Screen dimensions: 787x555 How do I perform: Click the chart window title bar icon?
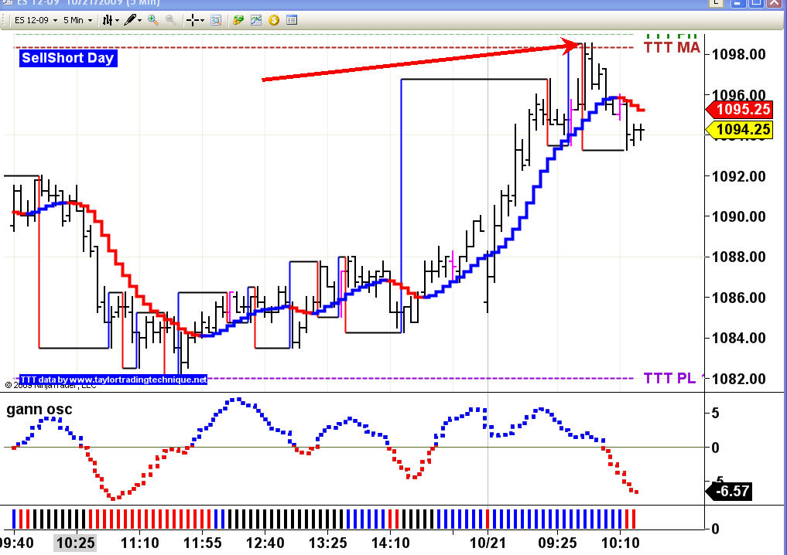6,2
